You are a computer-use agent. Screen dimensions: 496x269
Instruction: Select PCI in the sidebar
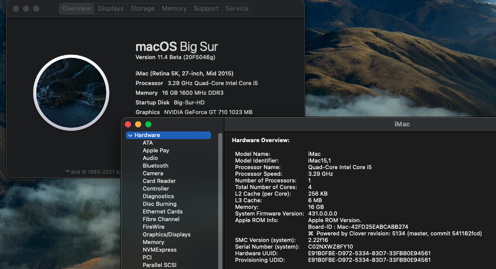click(147, 257)
